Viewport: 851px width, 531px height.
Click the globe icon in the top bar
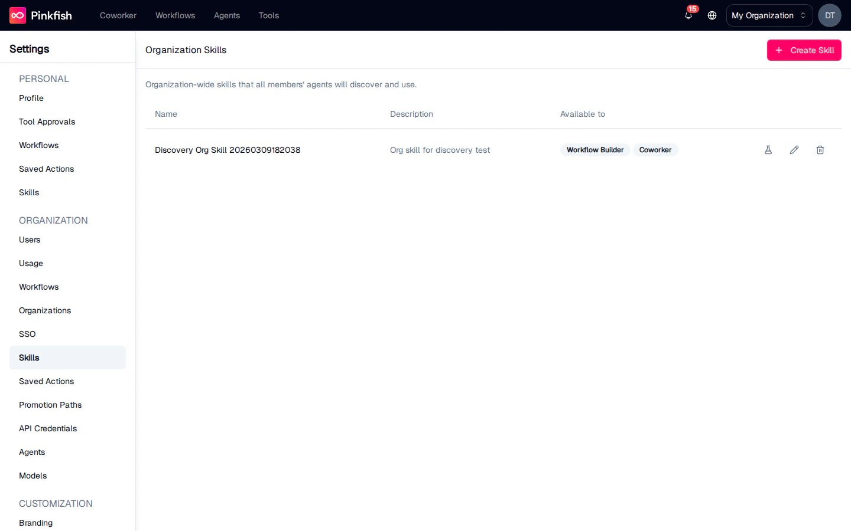point(712,15)
